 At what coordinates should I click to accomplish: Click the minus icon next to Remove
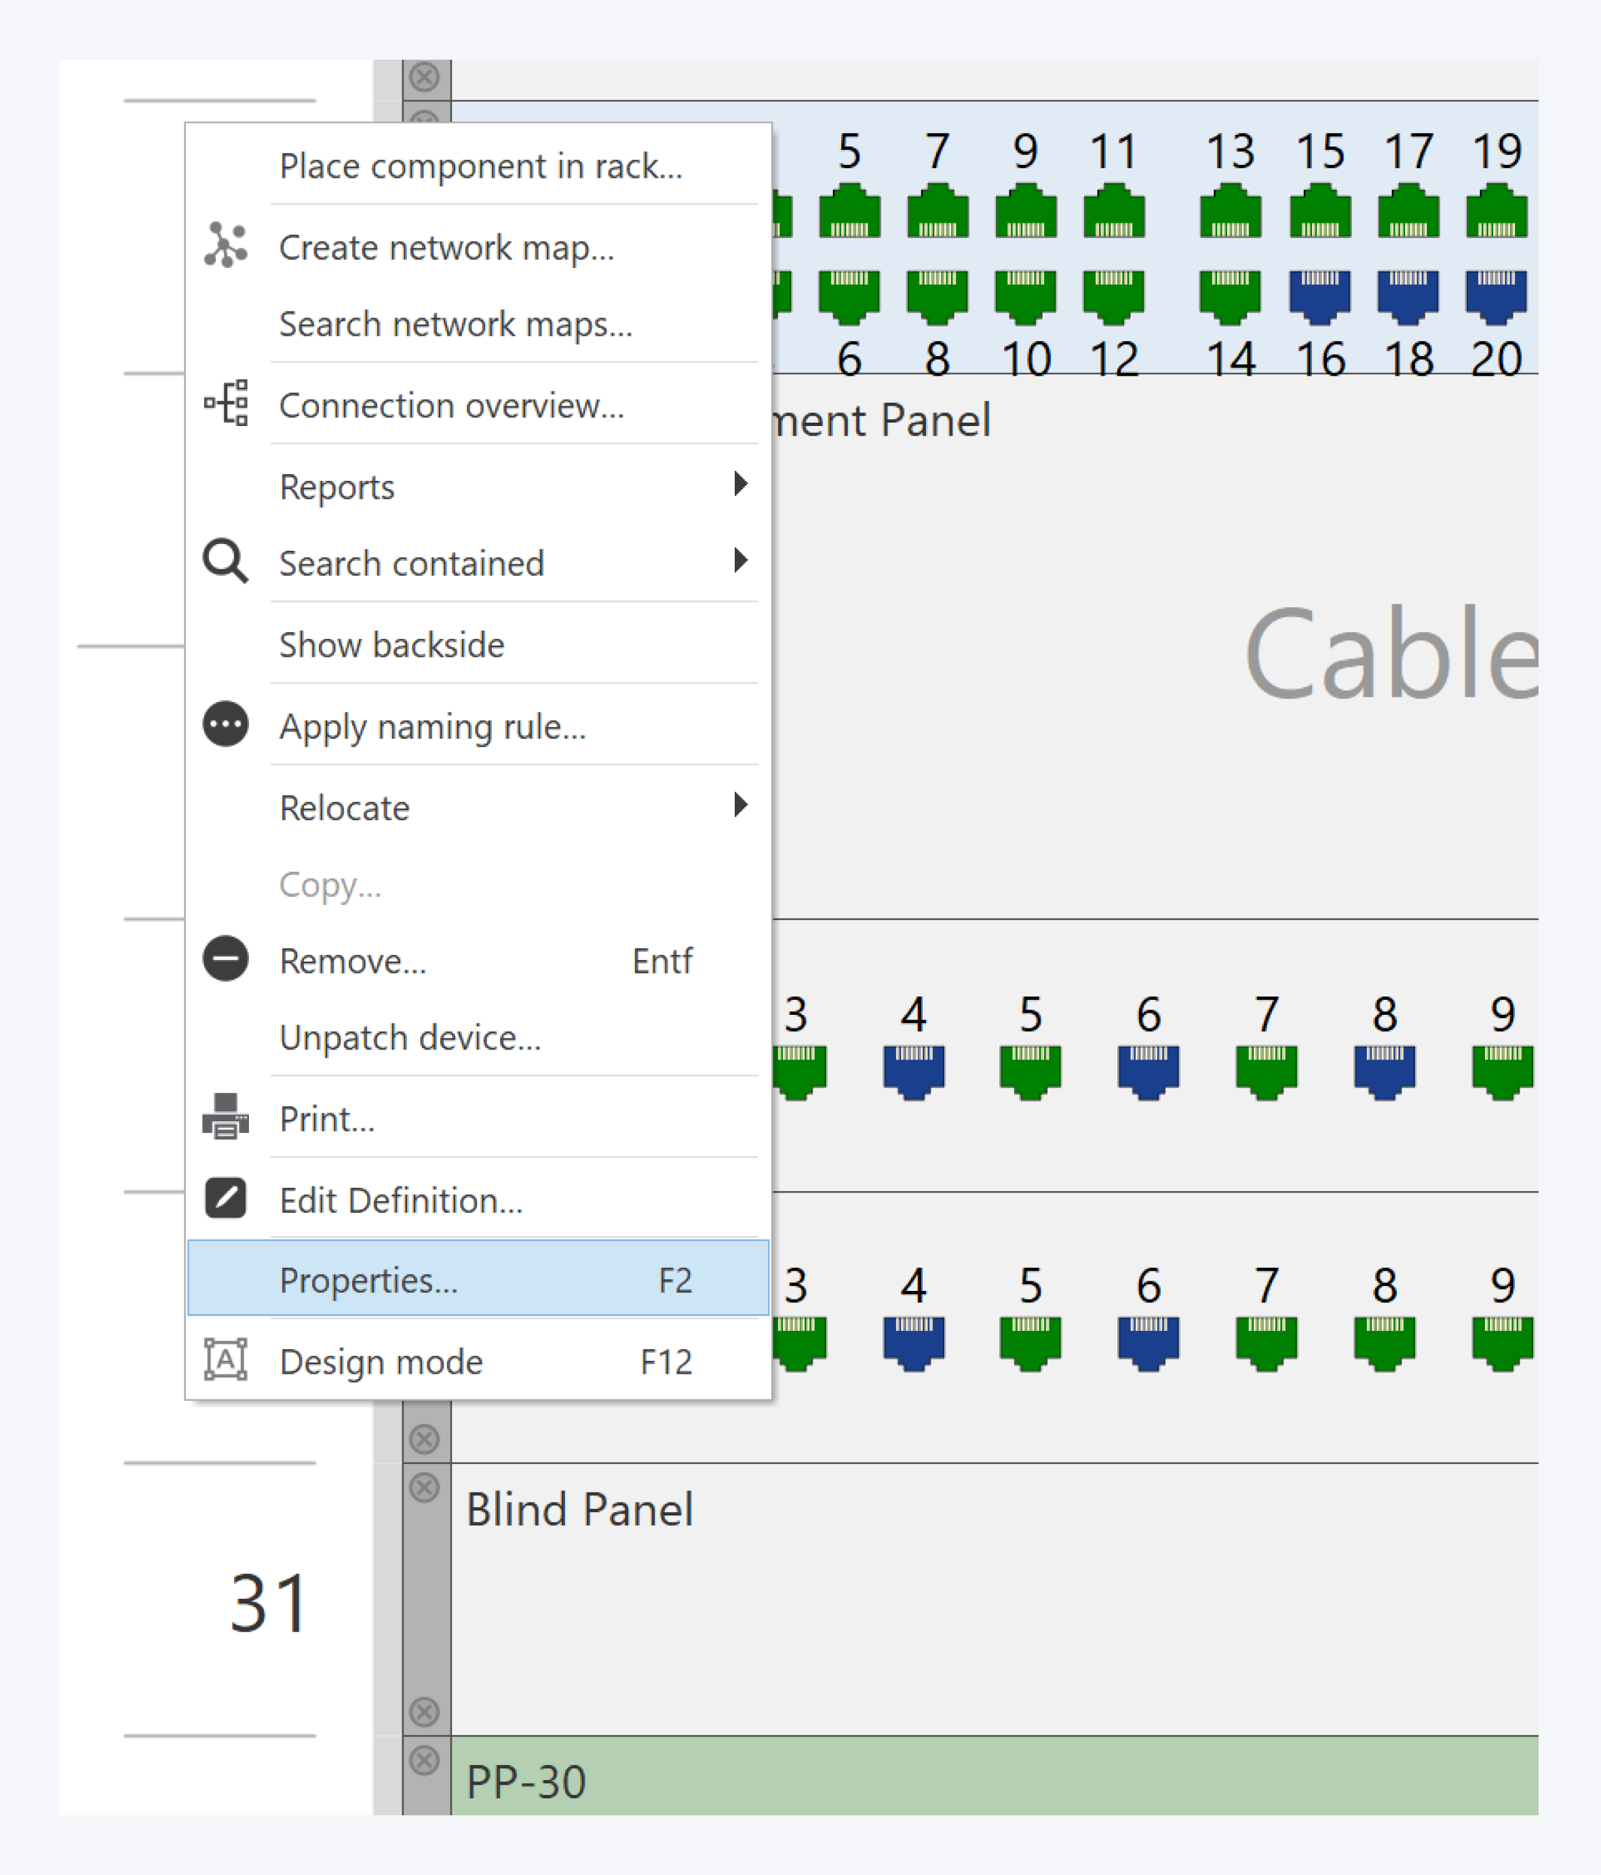[x=227, y=960]
